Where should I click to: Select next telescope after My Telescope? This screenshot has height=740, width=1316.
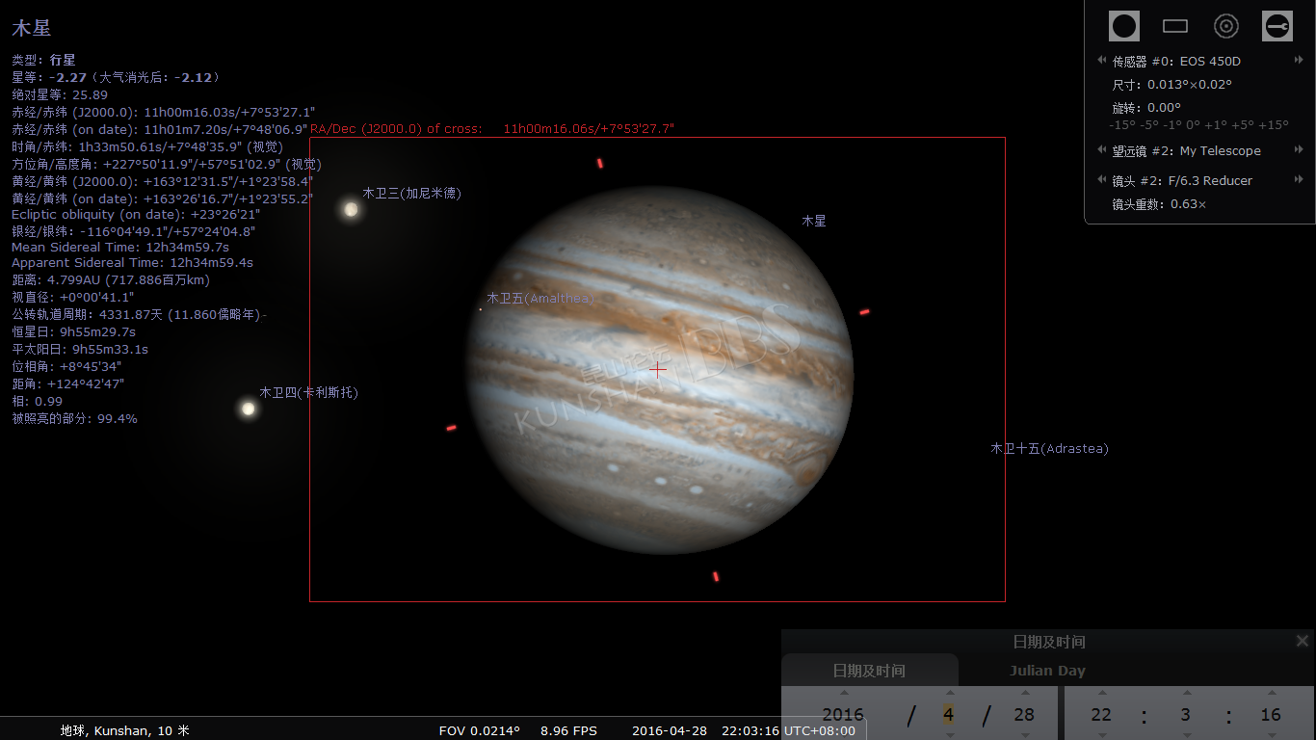coord(1299,150)
